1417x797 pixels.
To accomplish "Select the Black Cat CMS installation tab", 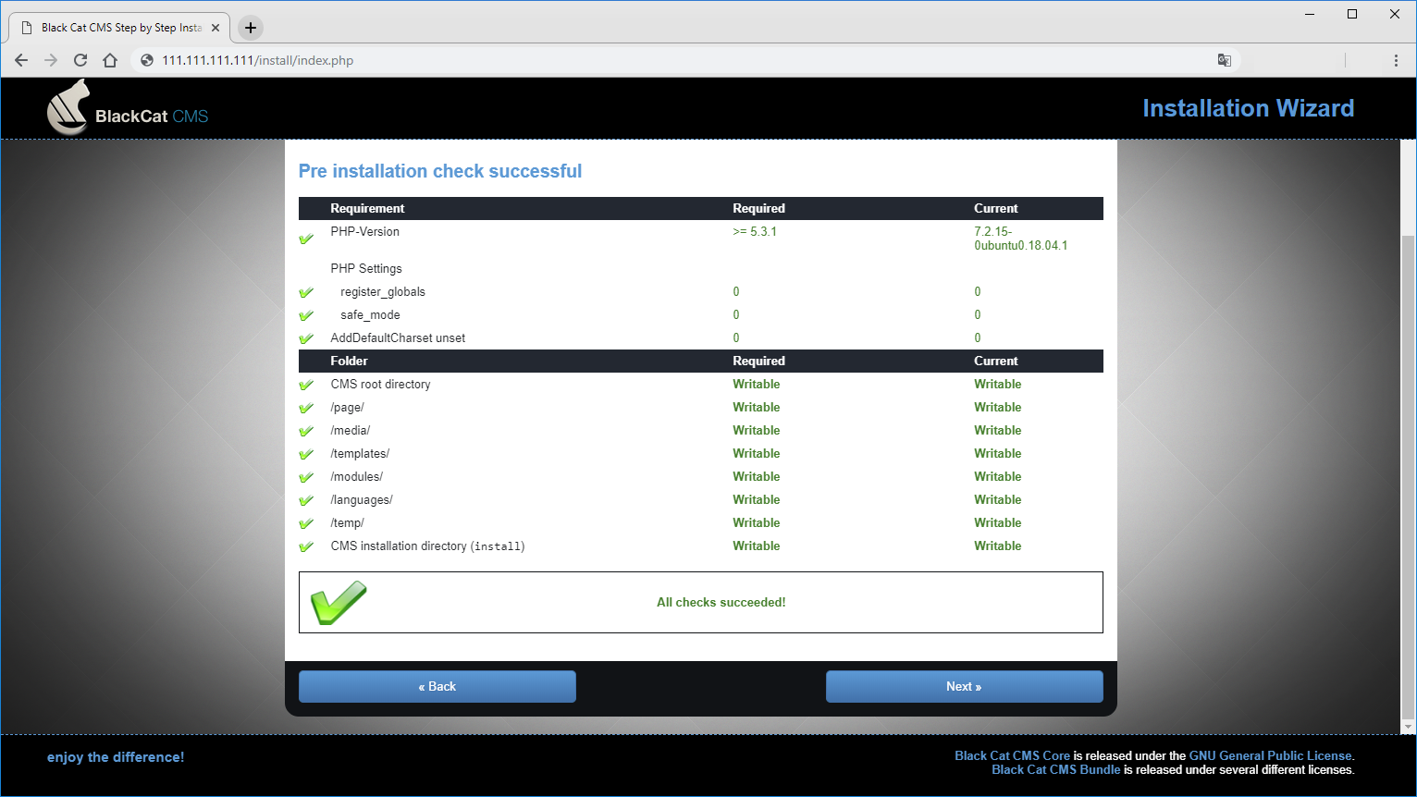I will (120, 28).
